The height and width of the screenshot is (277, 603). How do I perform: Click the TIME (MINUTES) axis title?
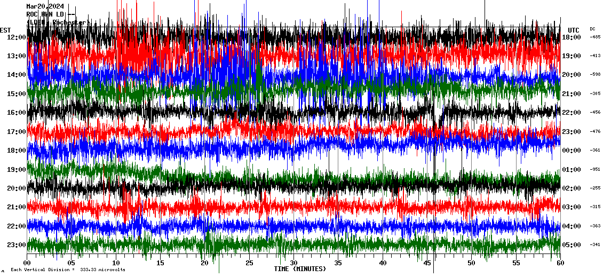tap(300, 269)
